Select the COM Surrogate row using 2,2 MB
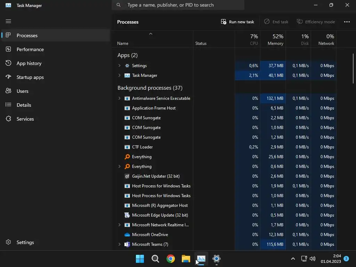This screenshot has height=267, width=356. click(x=224, y=118)
